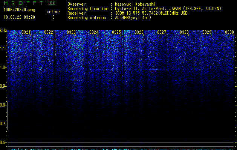Viewport: 237px width, 150px height.
Task: Click the 0326 time marker
Action: 139,32
